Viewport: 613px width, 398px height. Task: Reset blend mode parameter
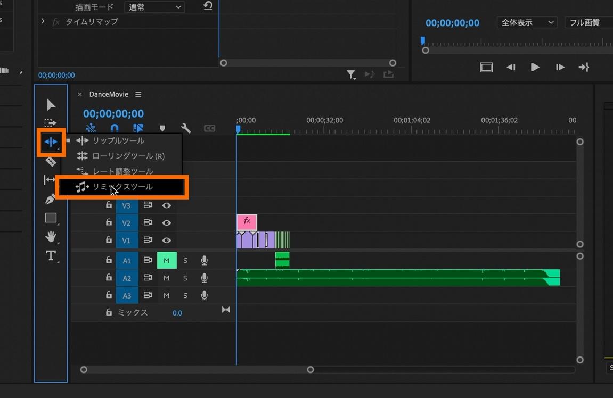pos(208,6)
